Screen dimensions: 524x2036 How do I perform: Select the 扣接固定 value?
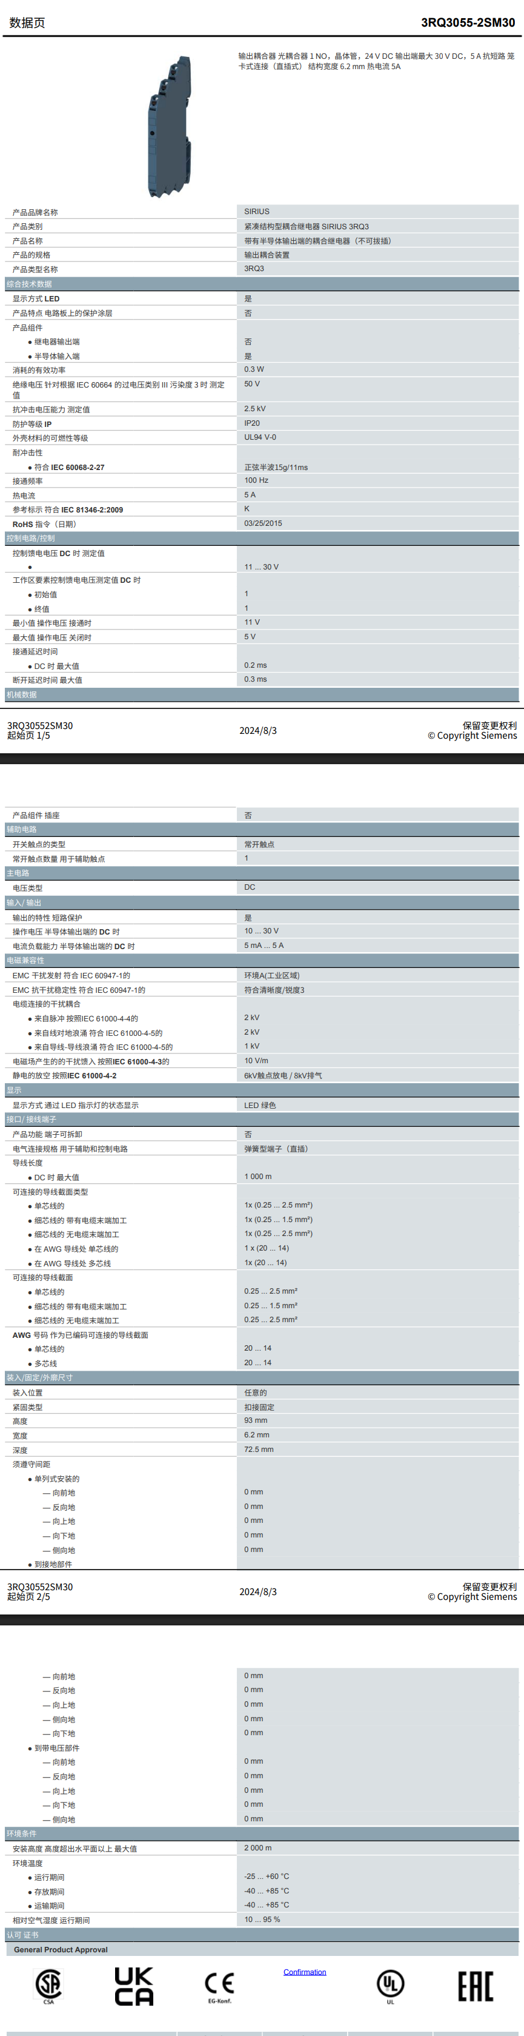point(260,1407)
